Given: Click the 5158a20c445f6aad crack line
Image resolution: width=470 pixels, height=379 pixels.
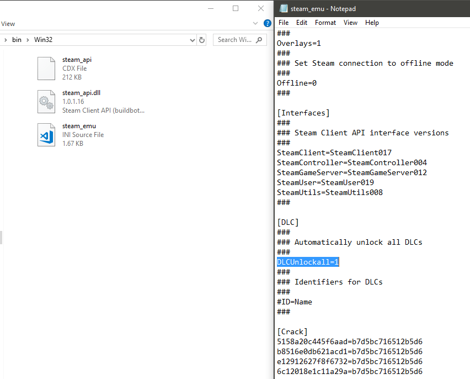Looking at the screenshot, I should [x=350, y=341].
